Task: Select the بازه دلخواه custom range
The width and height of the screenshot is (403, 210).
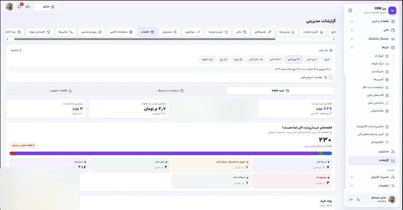Action: point(207,59)
